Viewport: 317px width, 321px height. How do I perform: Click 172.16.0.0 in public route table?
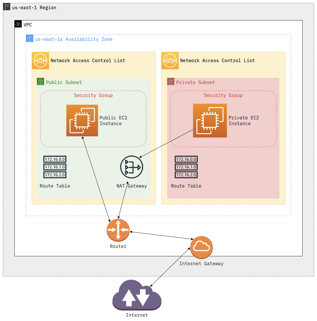pos(55,159)
